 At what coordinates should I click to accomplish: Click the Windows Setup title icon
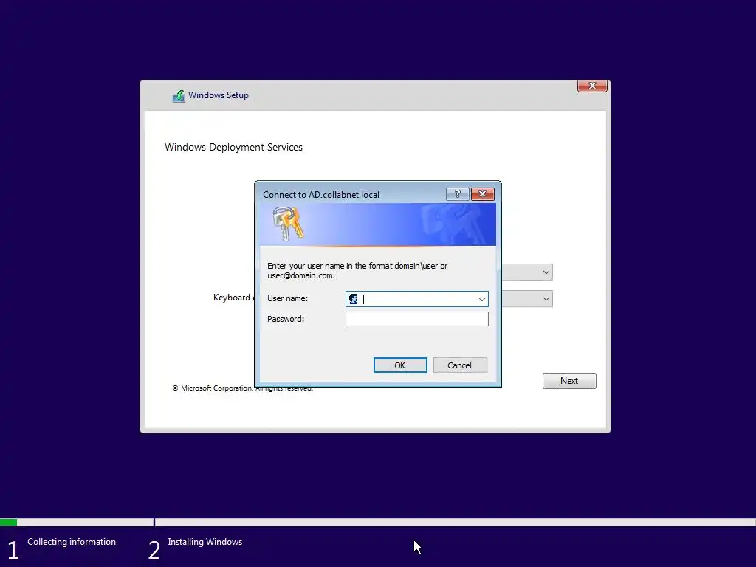[x=179, y=96]
